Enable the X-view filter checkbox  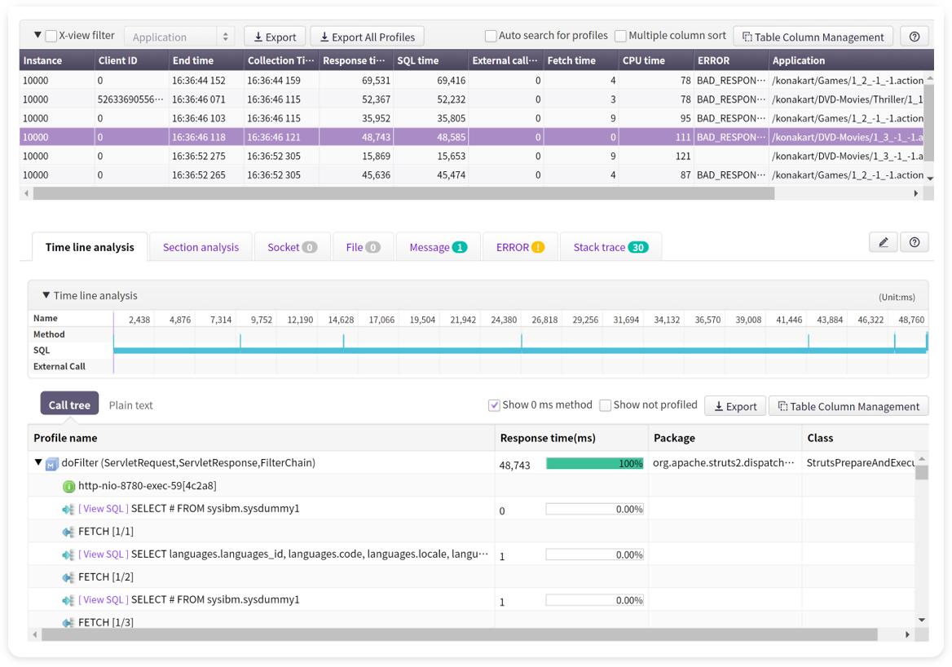(x=51, y=36)
